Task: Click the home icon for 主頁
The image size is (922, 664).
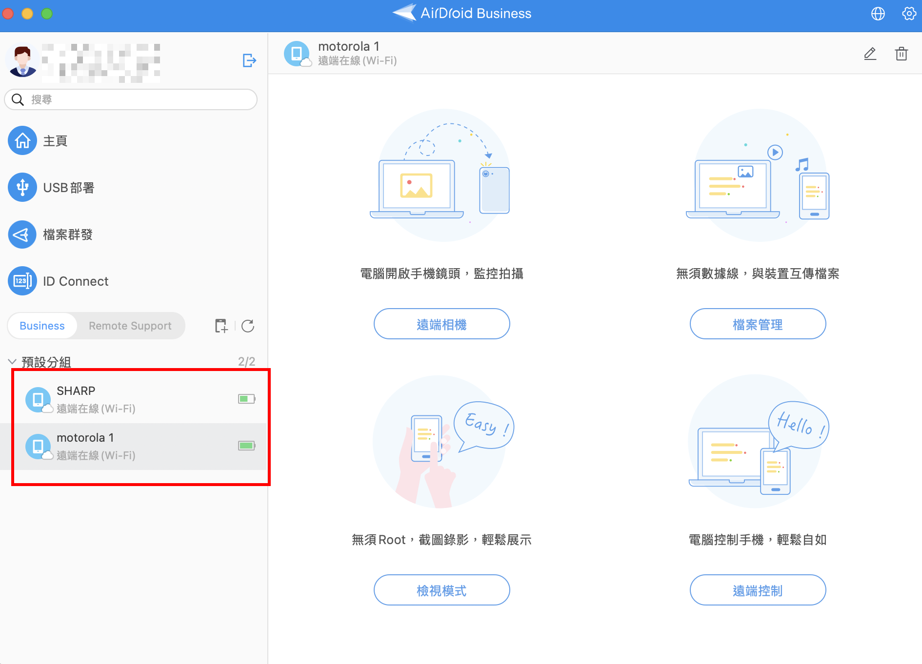Action: point(22,141)
